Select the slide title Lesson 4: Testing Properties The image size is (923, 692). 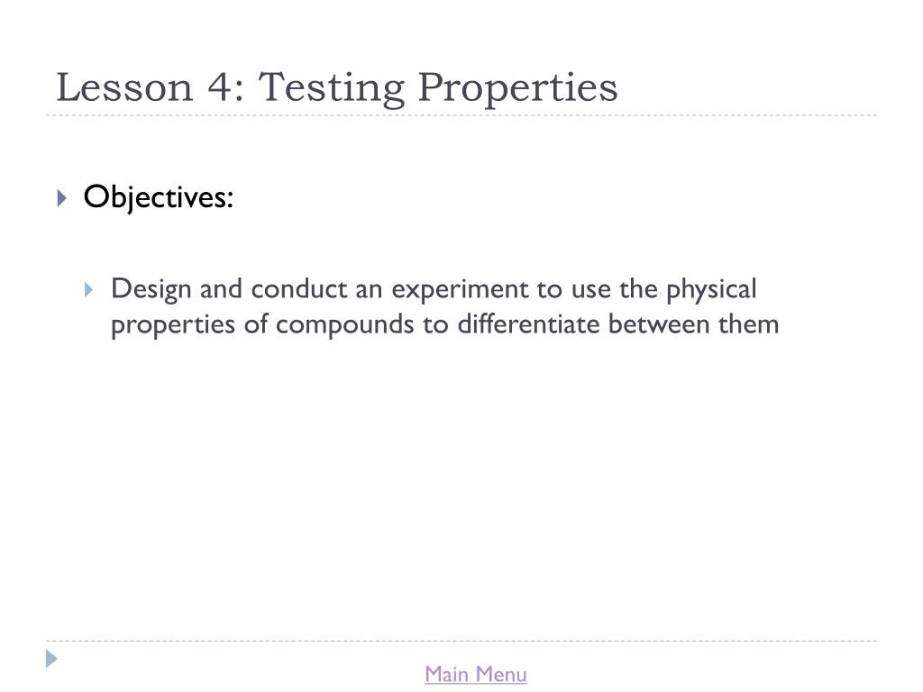337,87
